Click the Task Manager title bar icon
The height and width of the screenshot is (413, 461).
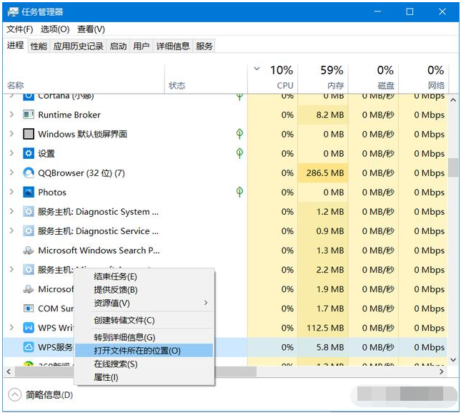point(13,11)
